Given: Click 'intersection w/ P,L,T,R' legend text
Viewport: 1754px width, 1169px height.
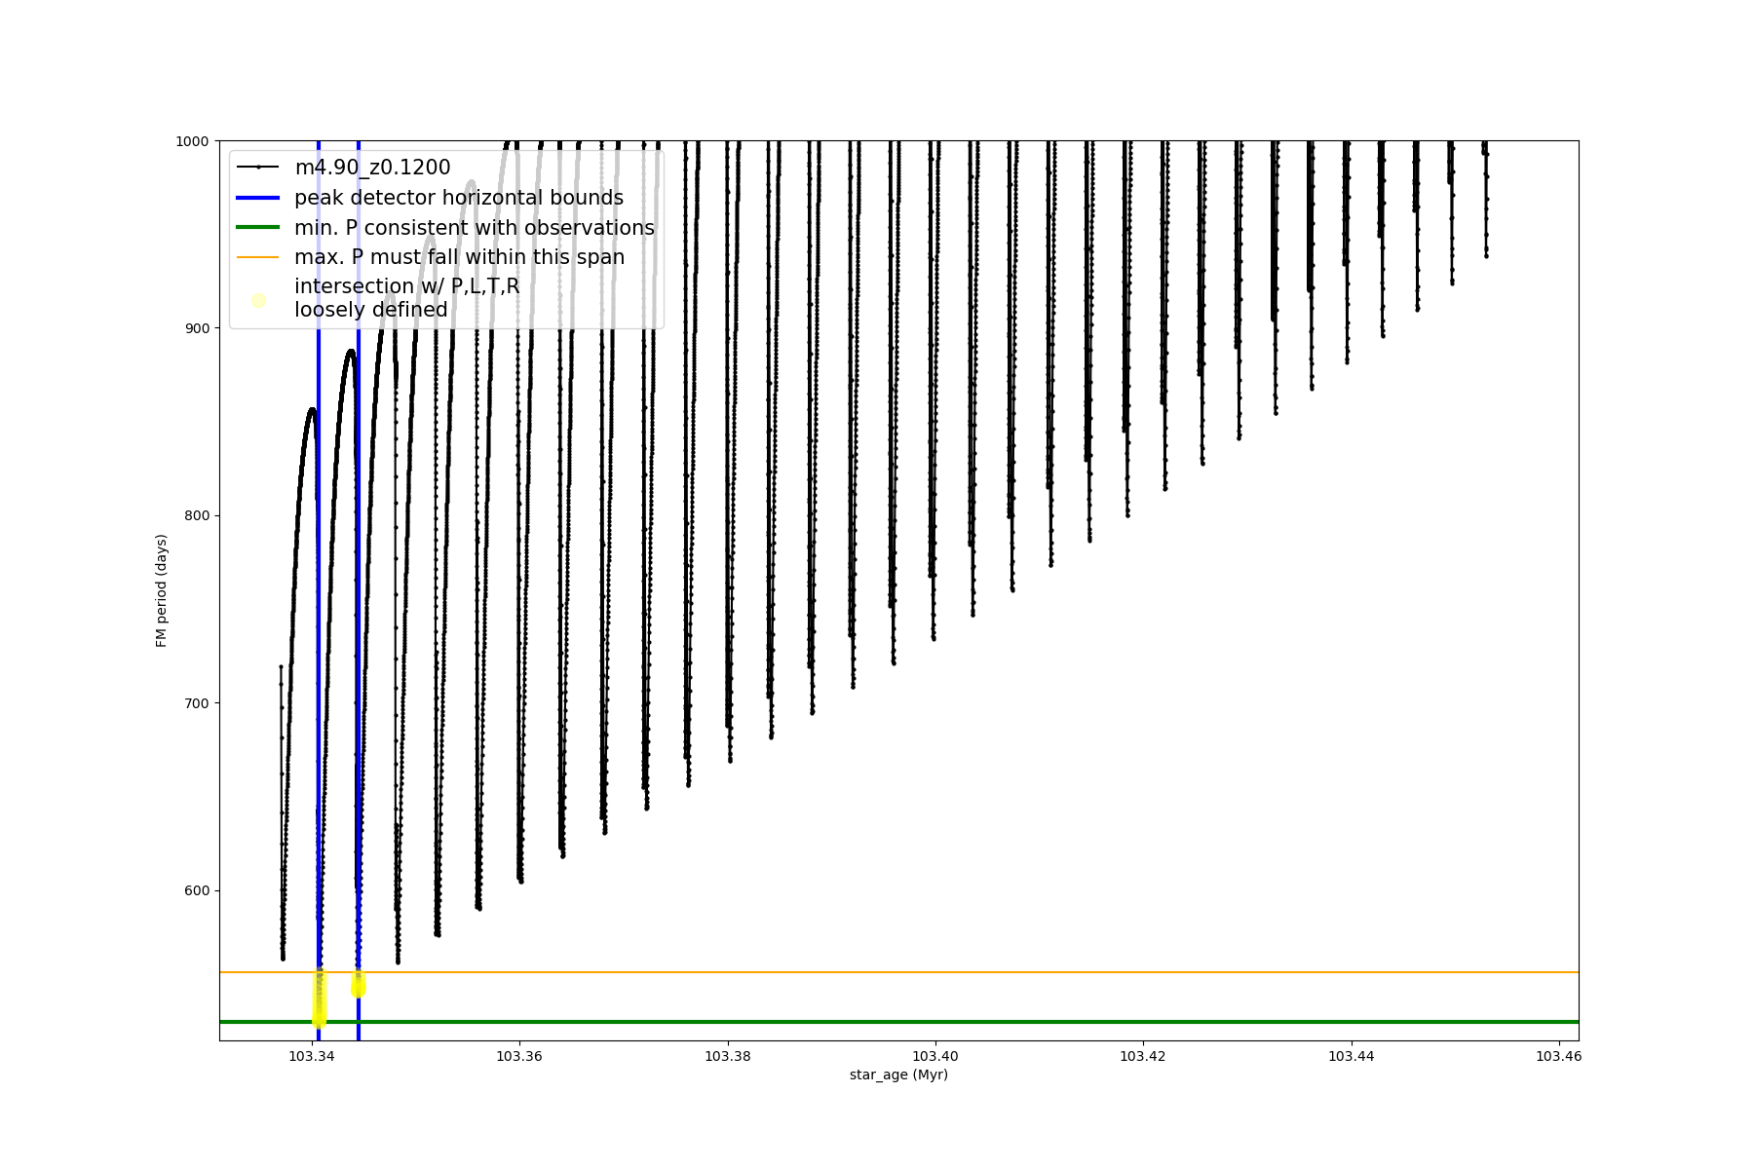Looking at the screenshot, I should [406, 286].
